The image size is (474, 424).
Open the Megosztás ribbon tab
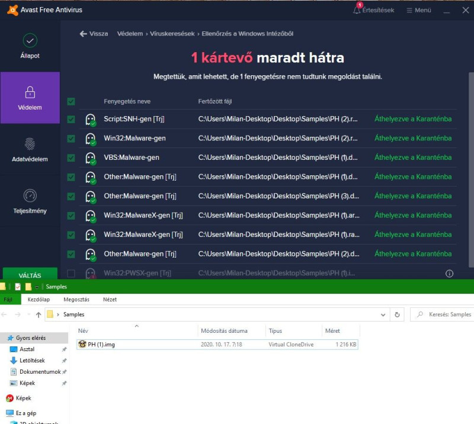76,300
